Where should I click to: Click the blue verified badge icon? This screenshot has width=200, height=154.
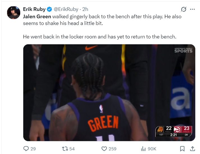tap(49, 10)
